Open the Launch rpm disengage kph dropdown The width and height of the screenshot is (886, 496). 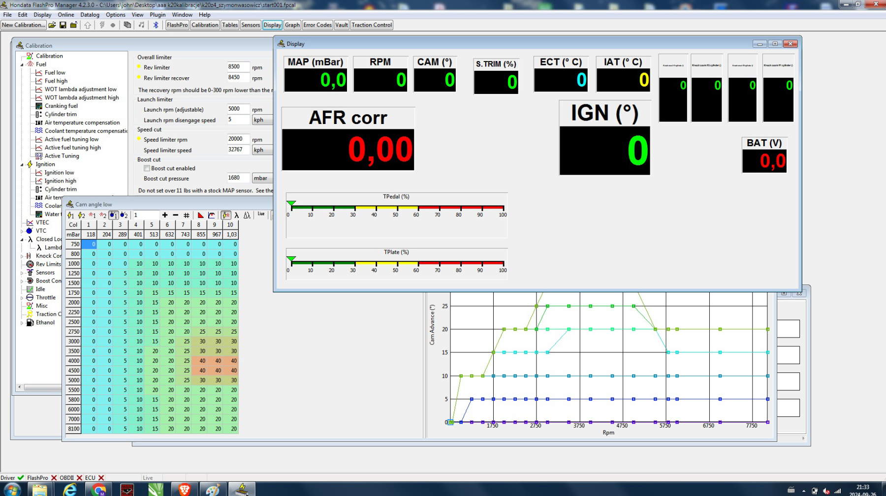pos(261,120)
